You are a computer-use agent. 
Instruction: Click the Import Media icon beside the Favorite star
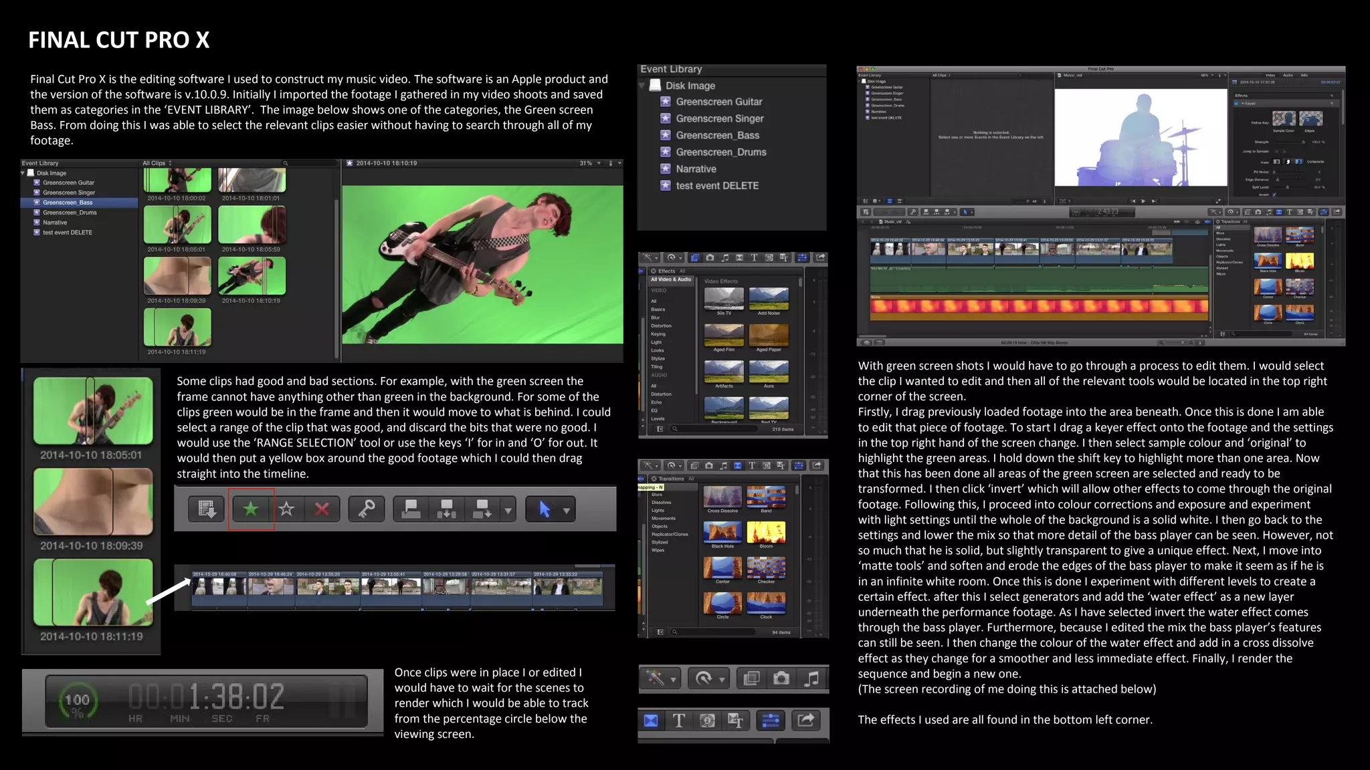coord(206,509)
